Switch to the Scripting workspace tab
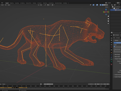Viewport: 121px width, 91px height. click(65, 3)
